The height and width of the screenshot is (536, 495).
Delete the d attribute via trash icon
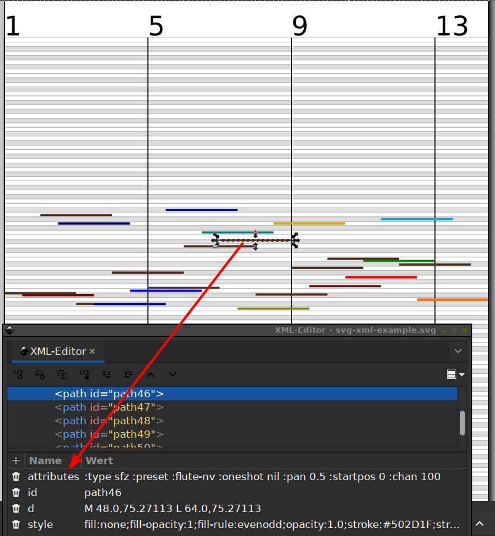(x=16, y=508)
